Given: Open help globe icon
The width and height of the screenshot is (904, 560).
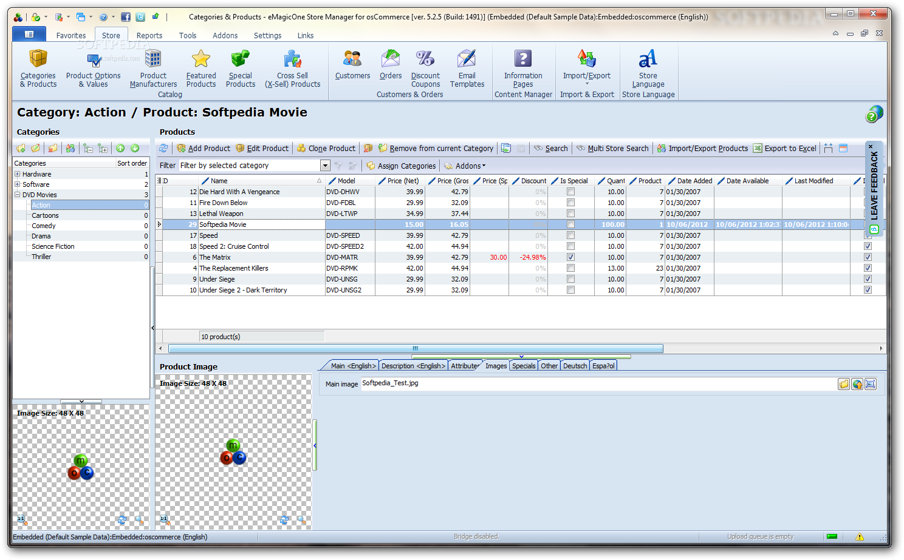Looking at the screenshot, I should (874, 113).
